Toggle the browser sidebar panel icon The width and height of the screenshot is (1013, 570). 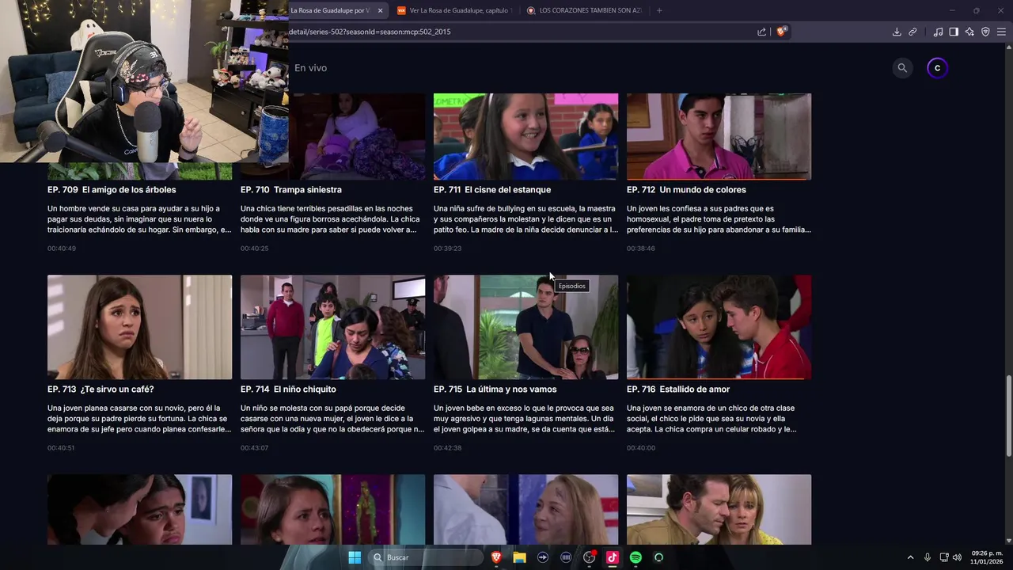click(954, 32)
